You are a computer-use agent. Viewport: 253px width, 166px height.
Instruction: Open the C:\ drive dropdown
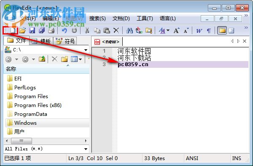tap(86, 50)
